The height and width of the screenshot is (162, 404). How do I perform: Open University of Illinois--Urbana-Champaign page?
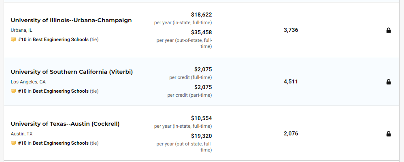[x=71, y=20]
